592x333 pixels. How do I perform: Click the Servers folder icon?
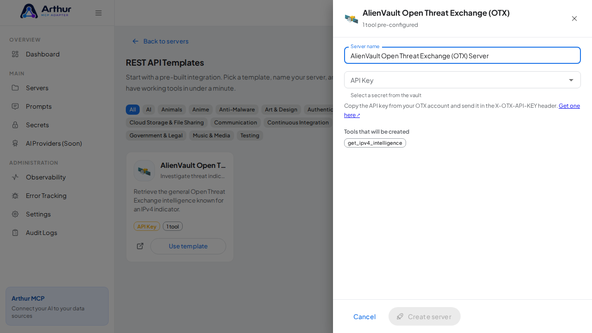tap(15, 88)
